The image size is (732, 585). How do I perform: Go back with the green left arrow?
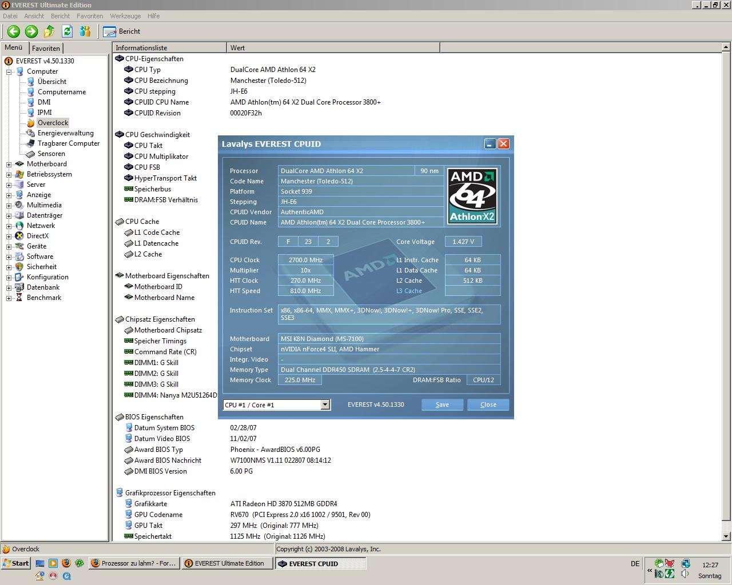[x=14, y=31]
